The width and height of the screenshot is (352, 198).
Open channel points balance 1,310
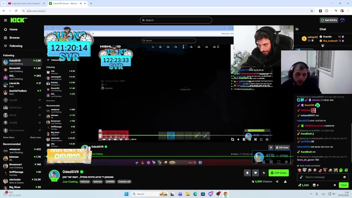pyautogui.click(x=303, y=185)
